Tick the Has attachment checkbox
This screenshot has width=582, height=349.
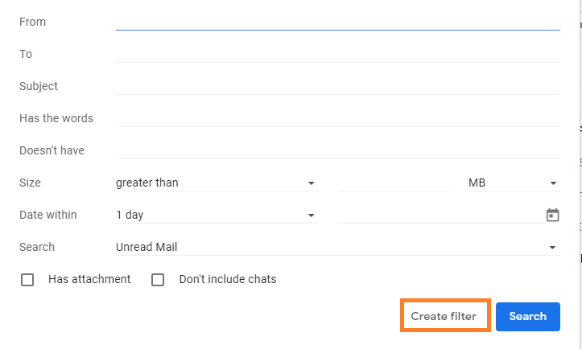(27, 280)
